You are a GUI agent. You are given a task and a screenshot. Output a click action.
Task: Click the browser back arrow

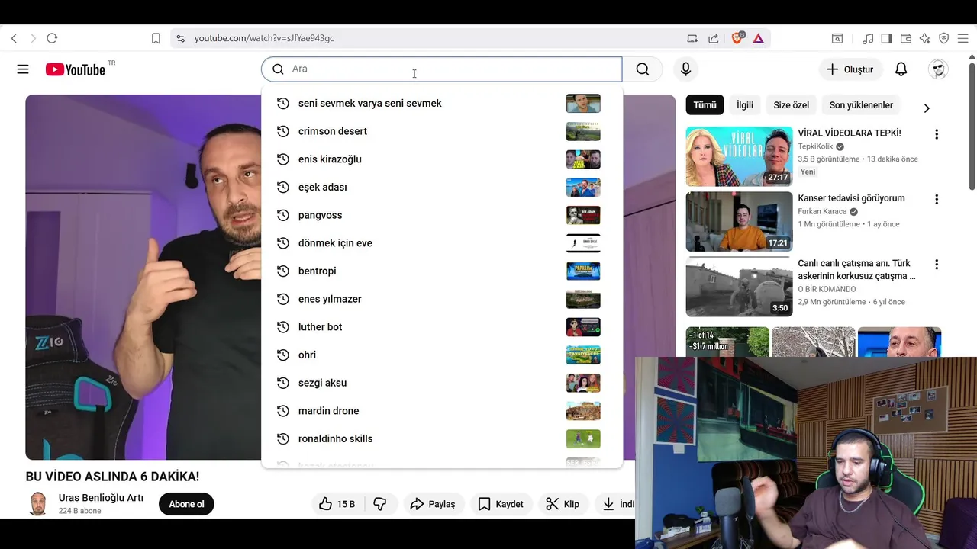click(14, 38)
